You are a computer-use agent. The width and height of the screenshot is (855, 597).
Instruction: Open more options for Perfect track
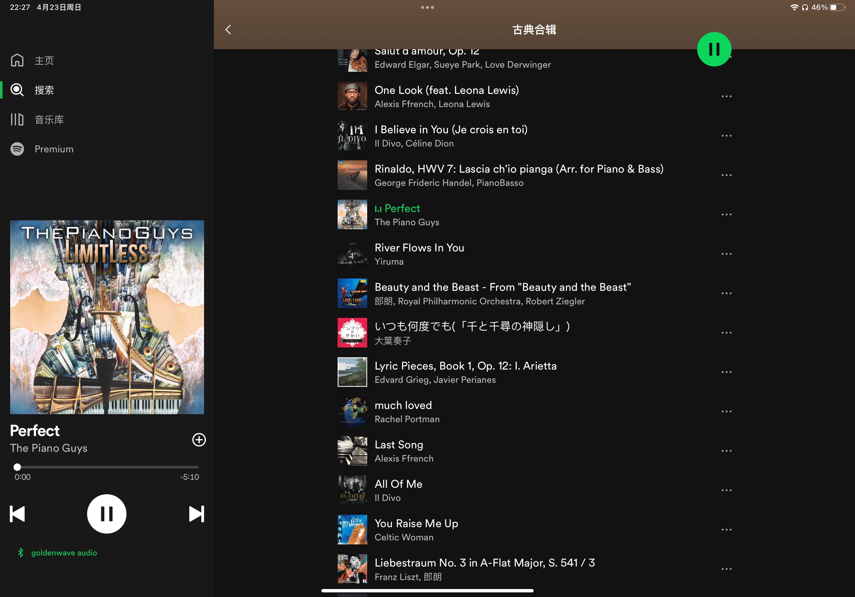[726, 214]
